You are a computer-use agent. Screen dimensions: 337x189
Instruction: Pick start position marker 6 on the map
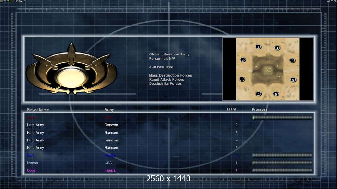point(293,80)
